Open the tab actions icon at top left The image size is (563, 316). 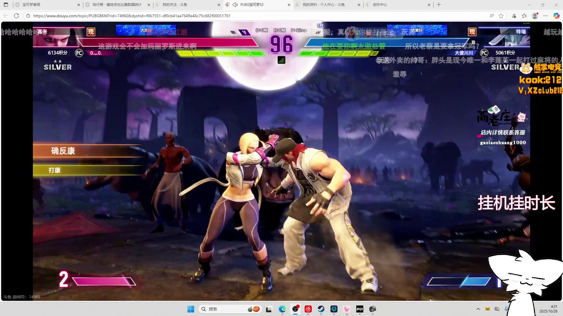(6, 5)
